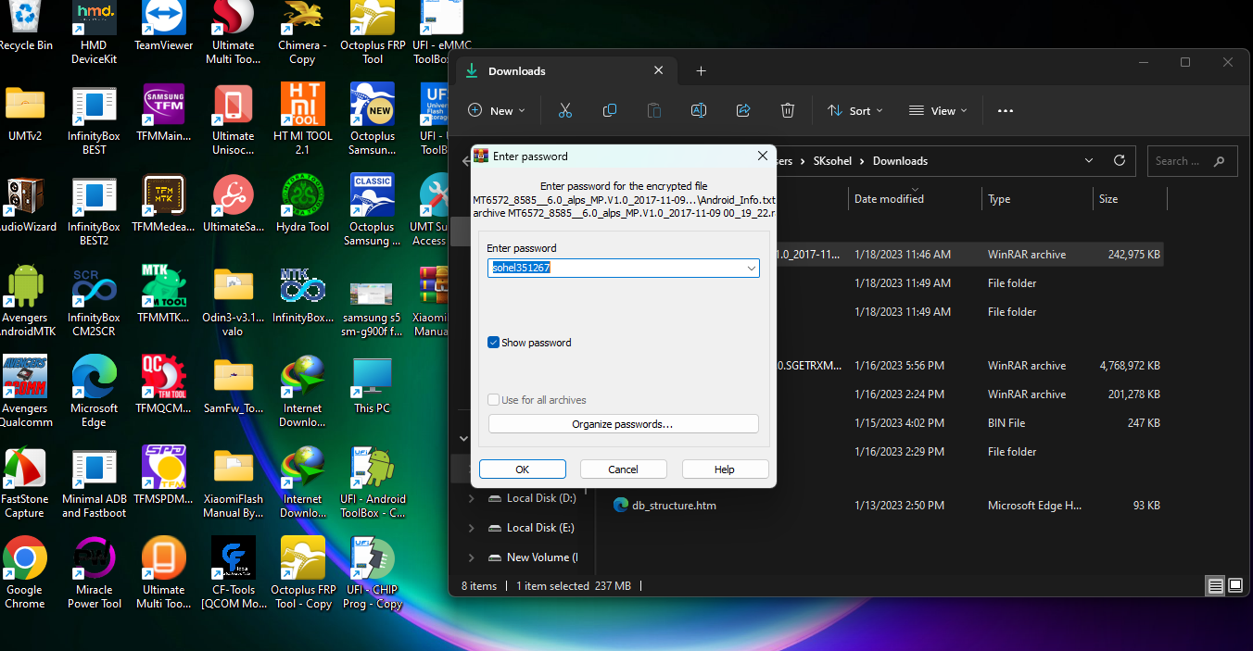Click the Share icon in Explorer toolbar
This screenshot has height=651, width=1253.
click(x=743, y=110)
